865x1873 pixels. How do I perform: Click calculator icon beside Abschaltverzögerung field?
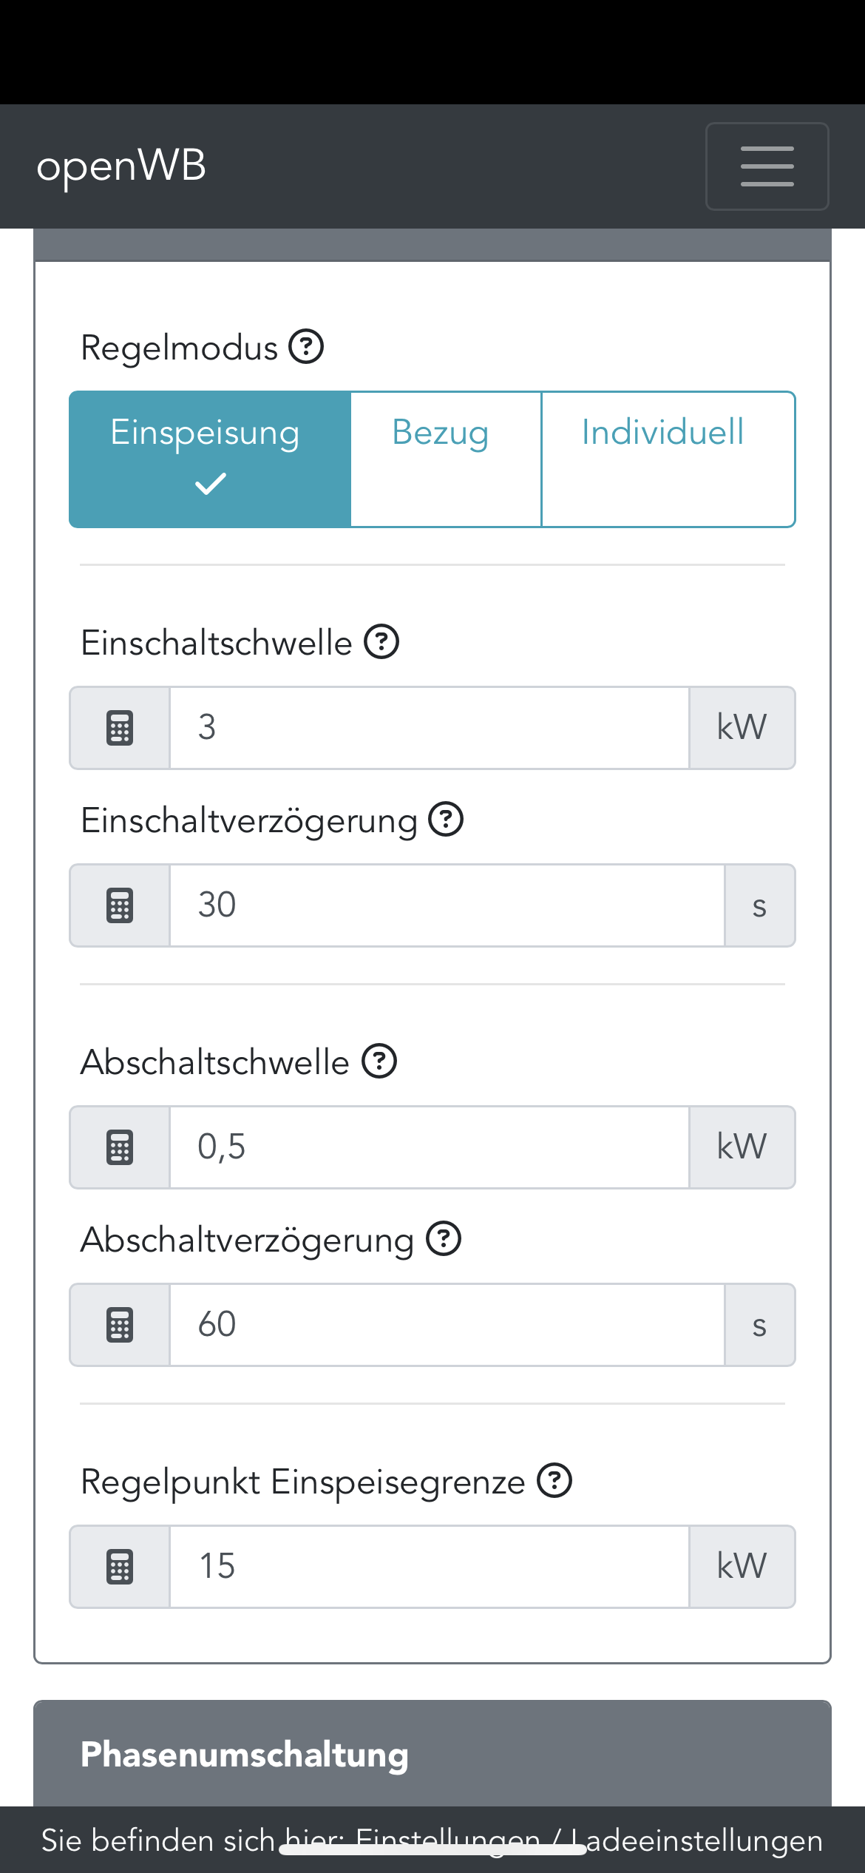click(120, 1325)
